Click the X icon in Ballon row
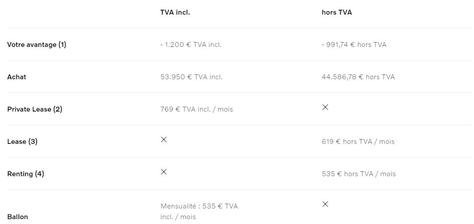Viewport: 474px width, 224px height. (x=325, y=204)
